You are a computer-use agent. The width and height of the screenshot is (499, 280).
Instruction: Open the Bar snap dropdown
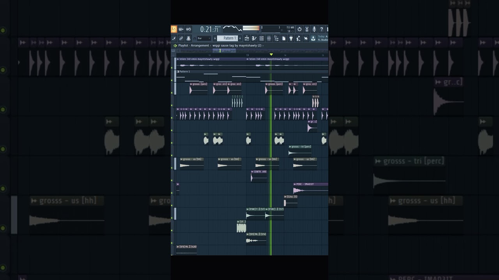pos(203,38)
